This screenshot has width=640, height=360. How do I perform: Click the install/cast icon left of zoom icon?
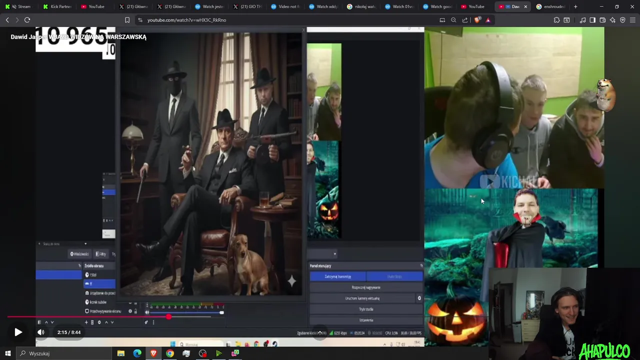[x=442, y=20]
